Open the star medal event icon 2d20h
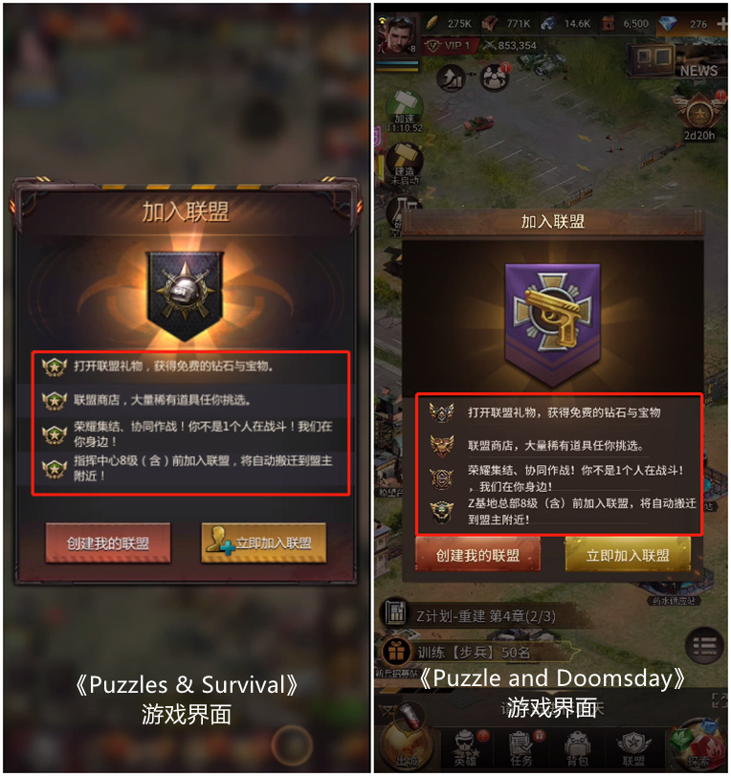The width and height of the screenshot is (731, 776). coord(699,116)
